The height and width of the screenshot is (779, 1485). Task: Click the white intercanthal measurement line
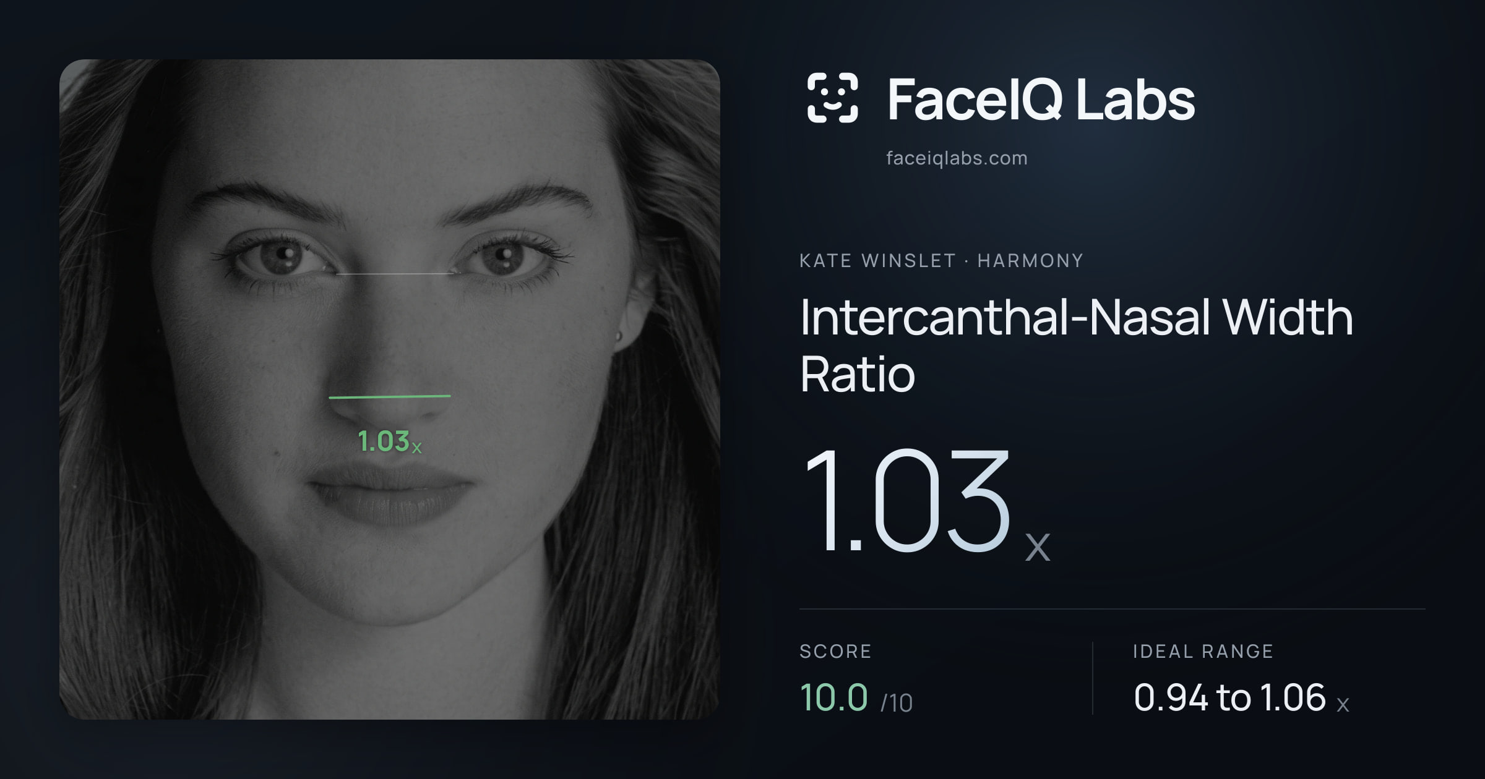pos(394,273)
